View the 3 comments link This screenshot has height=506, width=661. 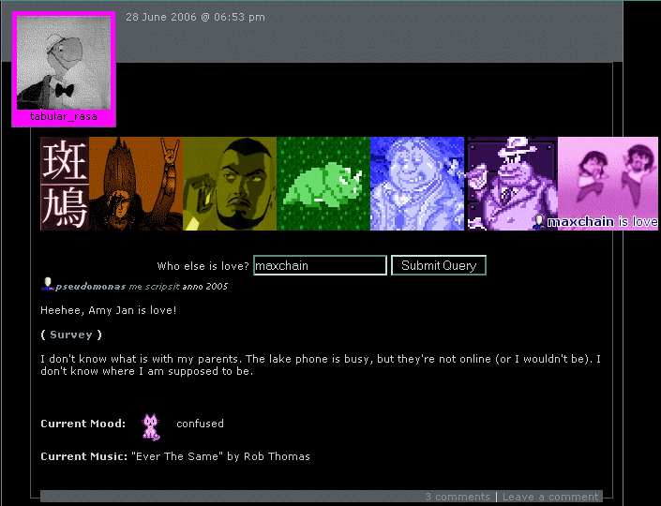point(457,497)
